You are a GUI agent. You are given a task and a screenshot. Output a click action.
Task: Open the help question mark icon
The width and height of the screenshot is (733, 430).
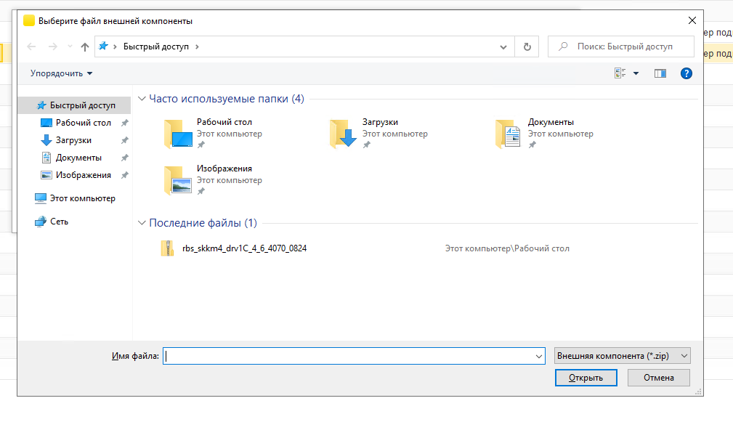coord(687,73)
